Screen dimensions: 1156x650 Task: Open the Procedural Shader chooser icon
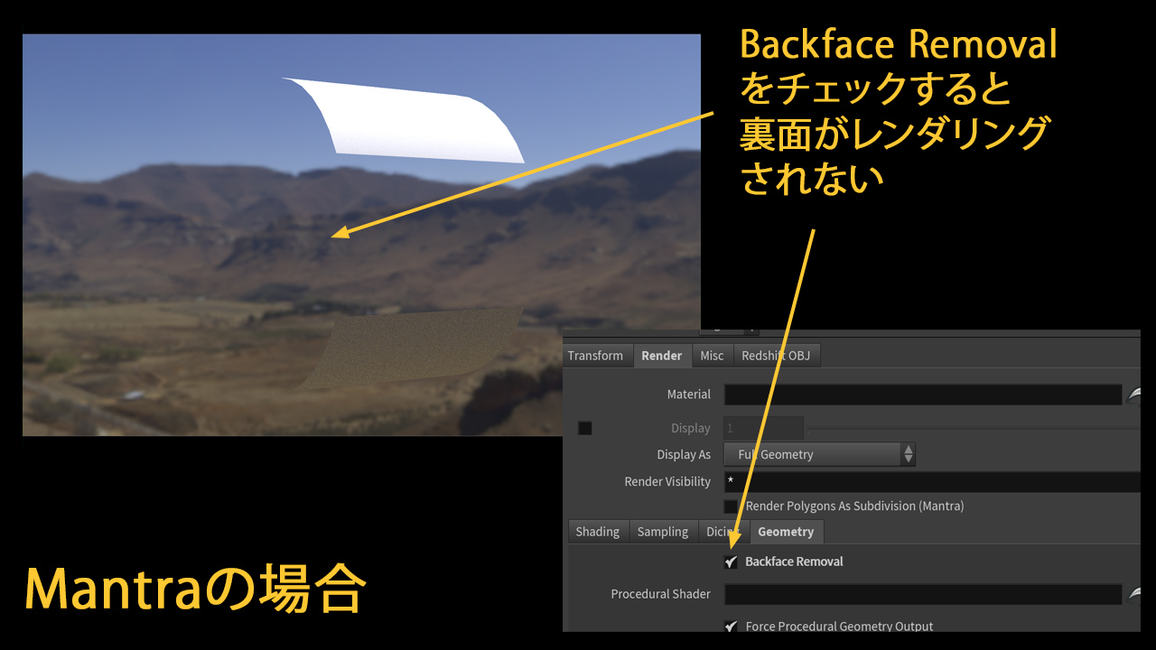[1134, 594]
